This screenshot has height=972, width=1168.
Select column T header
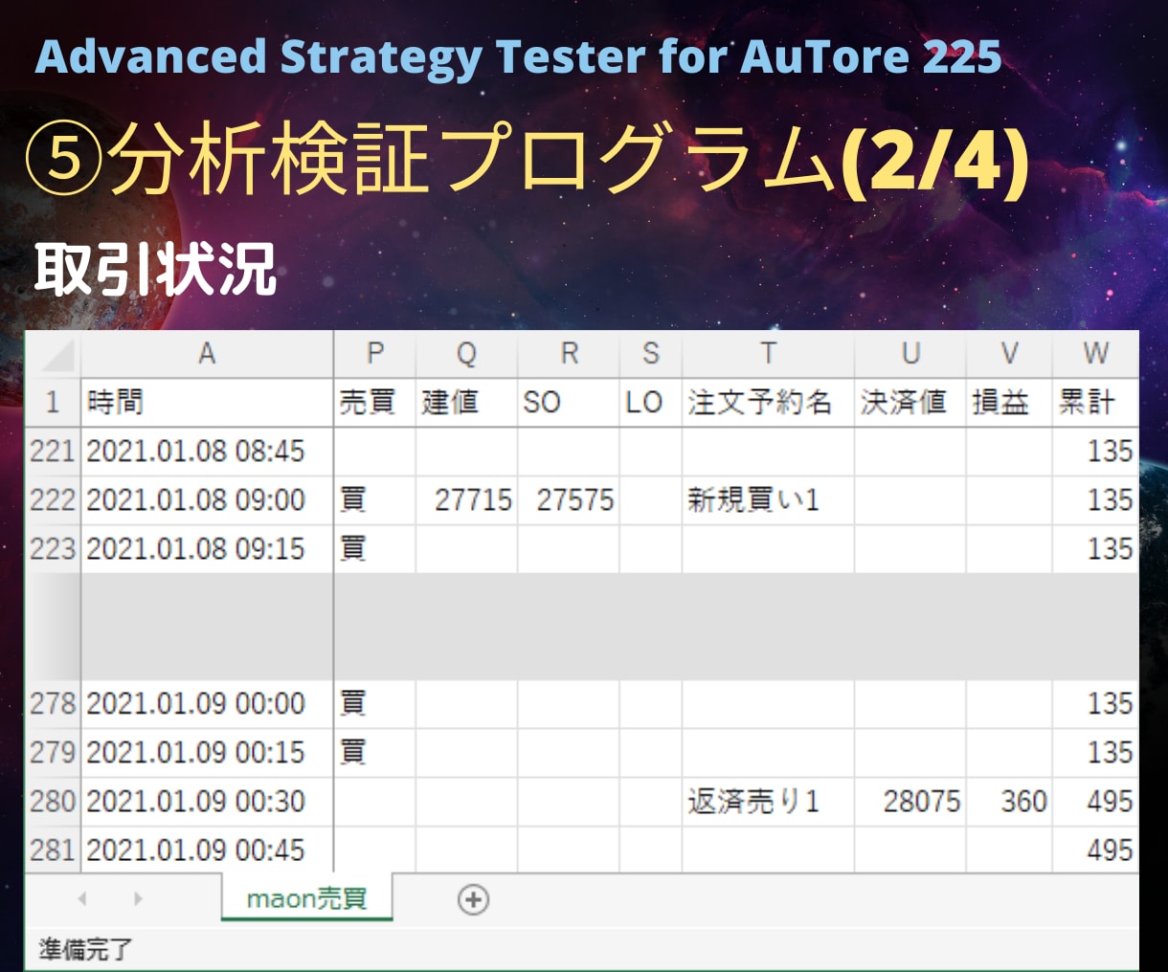768,355
